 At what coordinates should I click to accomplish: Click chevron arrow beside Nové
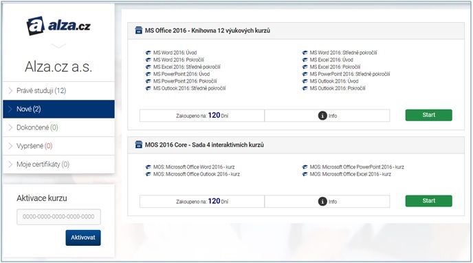point(10,109)
